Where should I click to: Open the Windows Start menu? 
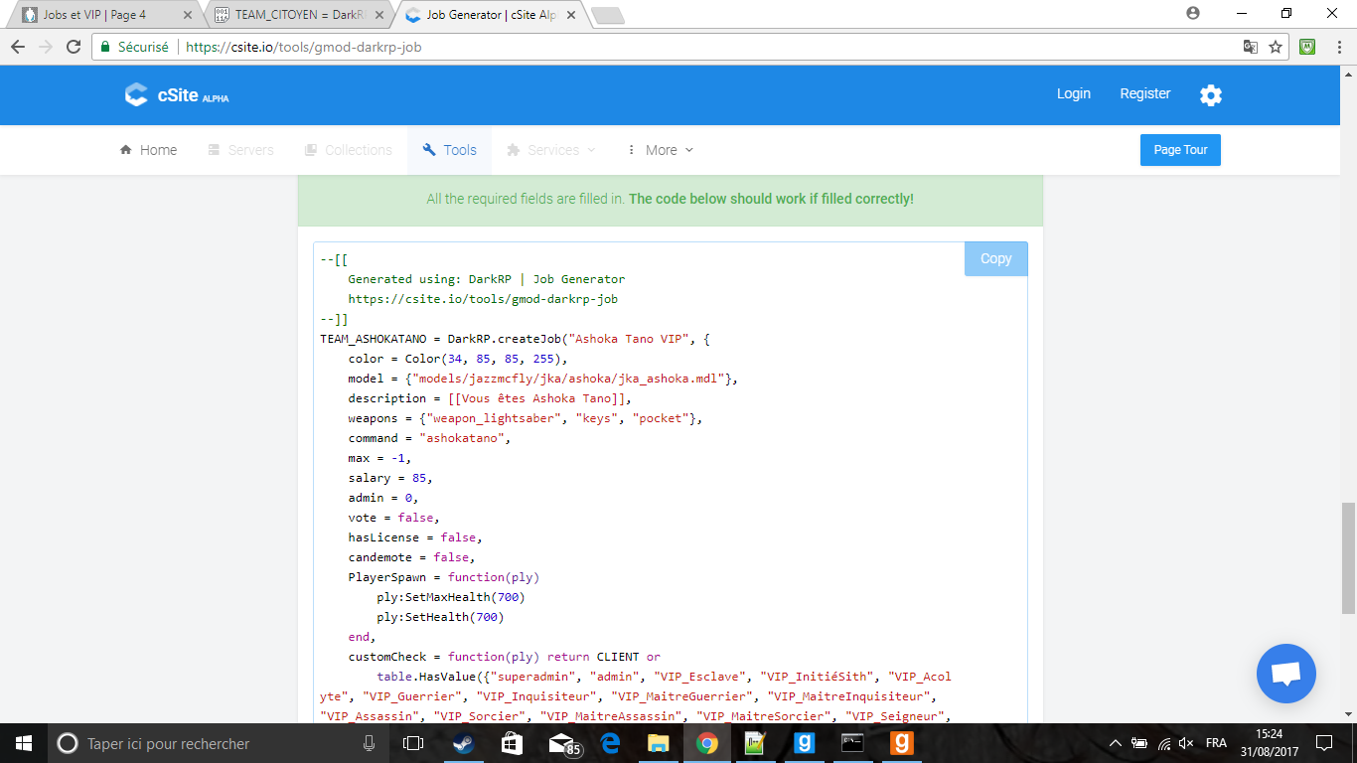coord(23,743)
